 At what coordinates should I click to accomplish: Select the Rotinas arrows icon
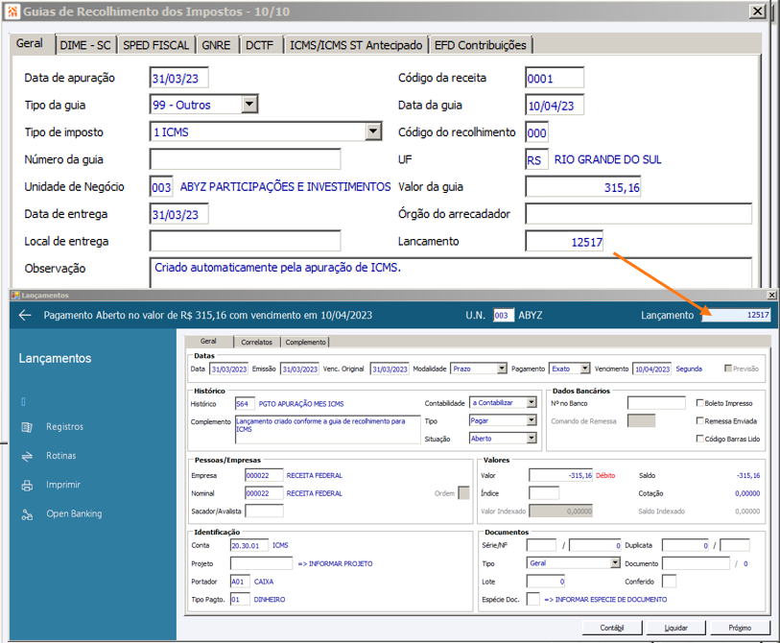point(27,456)
